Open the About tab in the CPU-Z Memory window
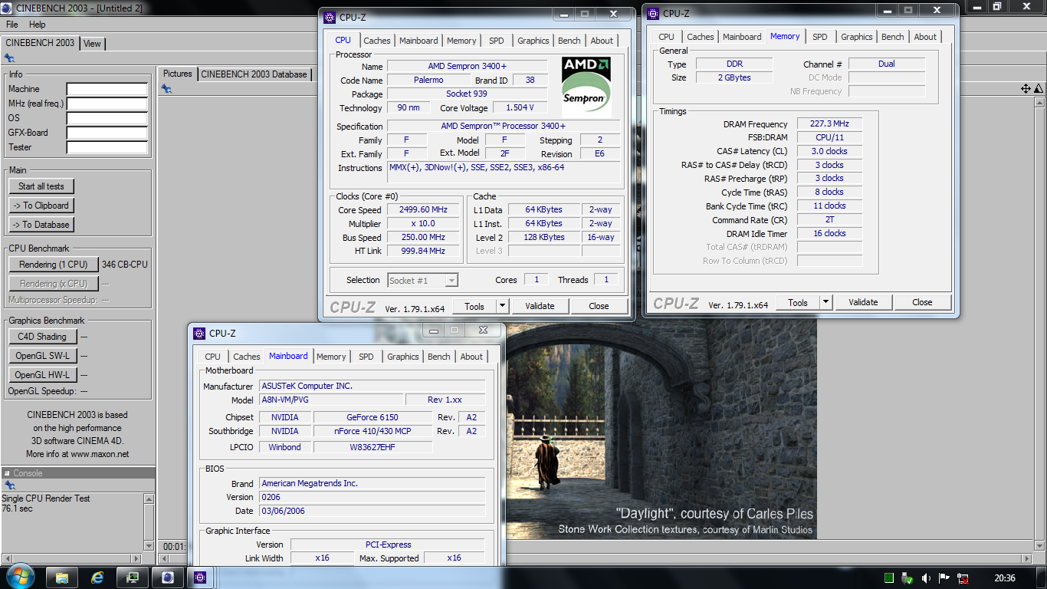Screen dimensions: 1047x589 (x=925, y=37)
